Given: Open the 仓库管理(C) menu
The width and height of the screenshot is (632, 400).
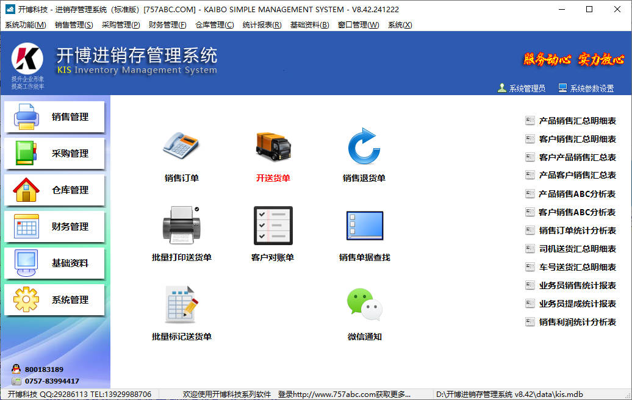Looking at the screenshot, I should [x=215, y=25].
